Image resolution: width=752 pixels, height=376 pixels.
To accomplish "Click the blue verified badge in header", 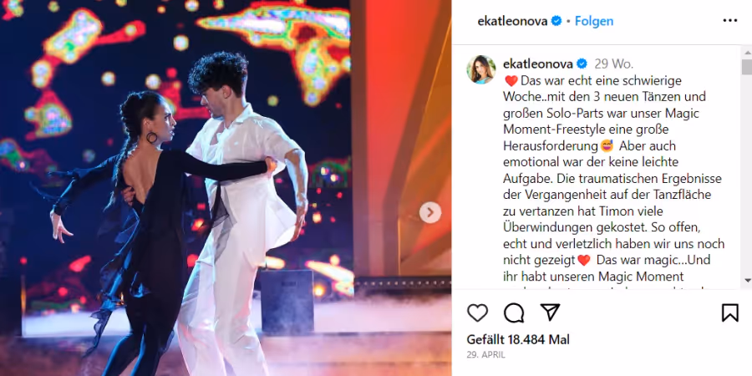I will (556, 21).
